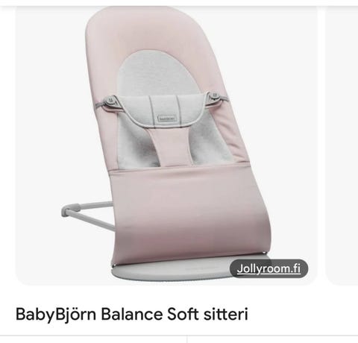The image size is (358, 343).
Task: Click the BabyBjörn logo tag on harness
Action: coord(166,118)
